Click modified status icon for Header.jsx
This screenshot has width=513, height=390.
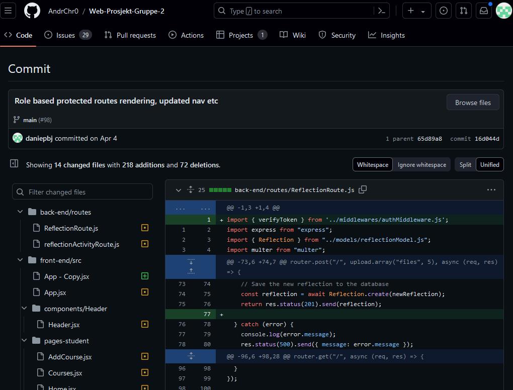145,324
